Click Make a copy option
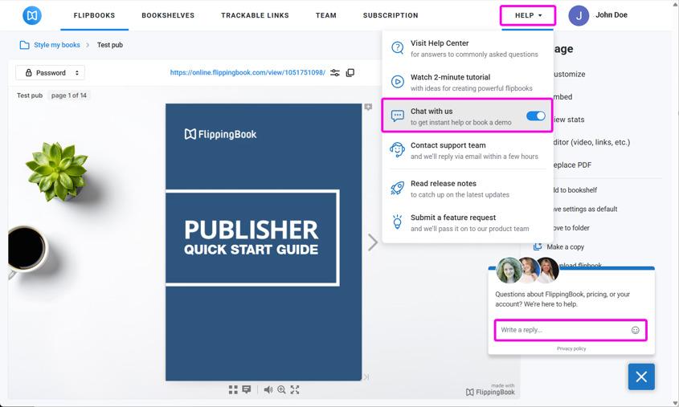The height and width of the screenshot is (407, 679). point(565,247)
